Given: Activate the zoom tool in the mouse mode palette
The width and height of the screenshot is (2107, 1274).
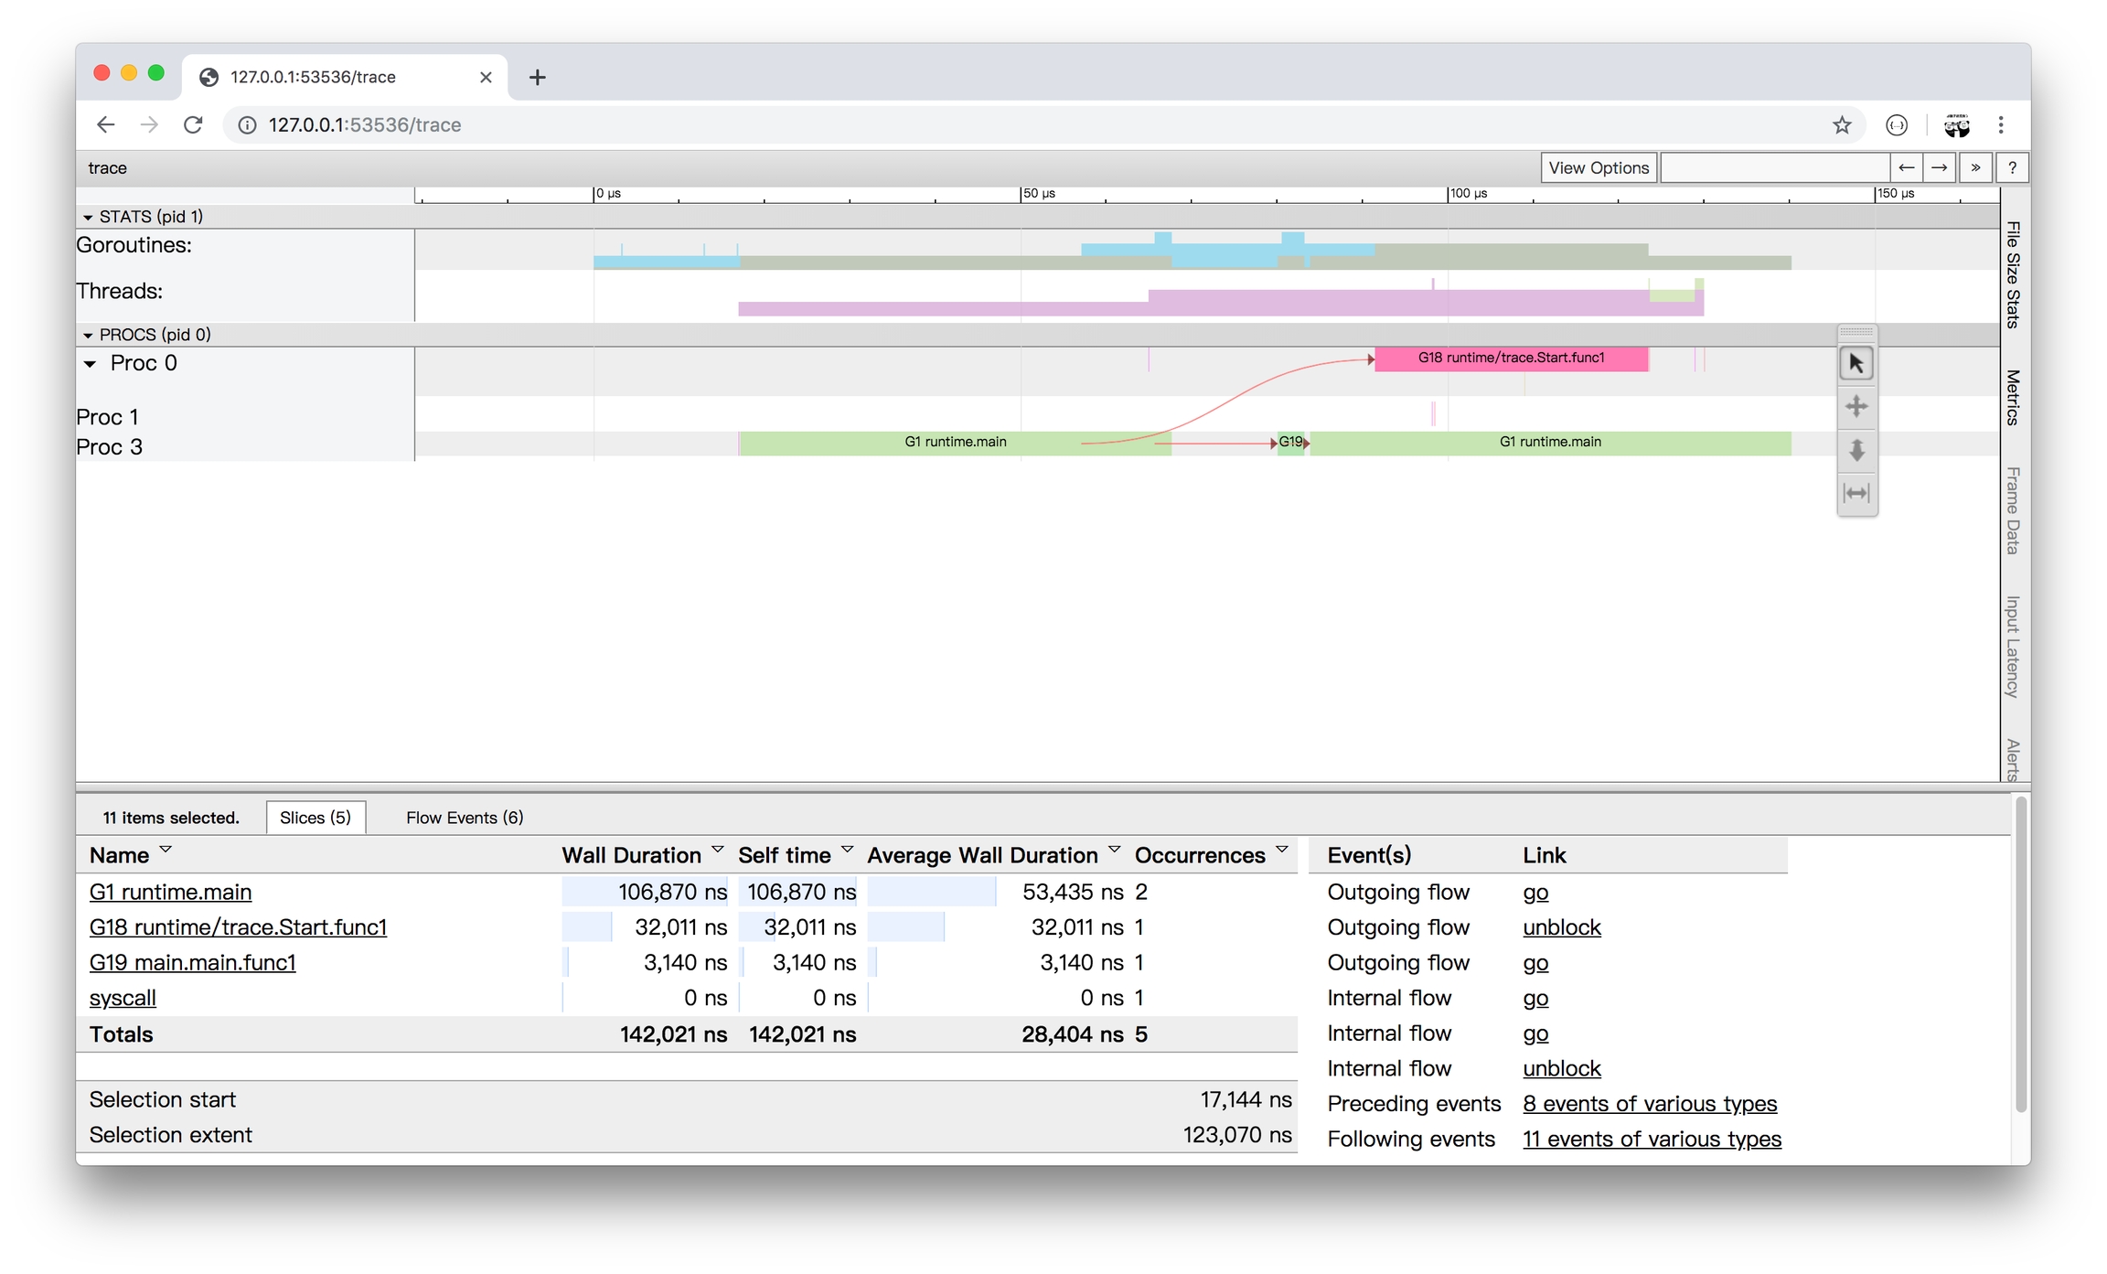Looking at the screenshot, I should [1856, 450].
